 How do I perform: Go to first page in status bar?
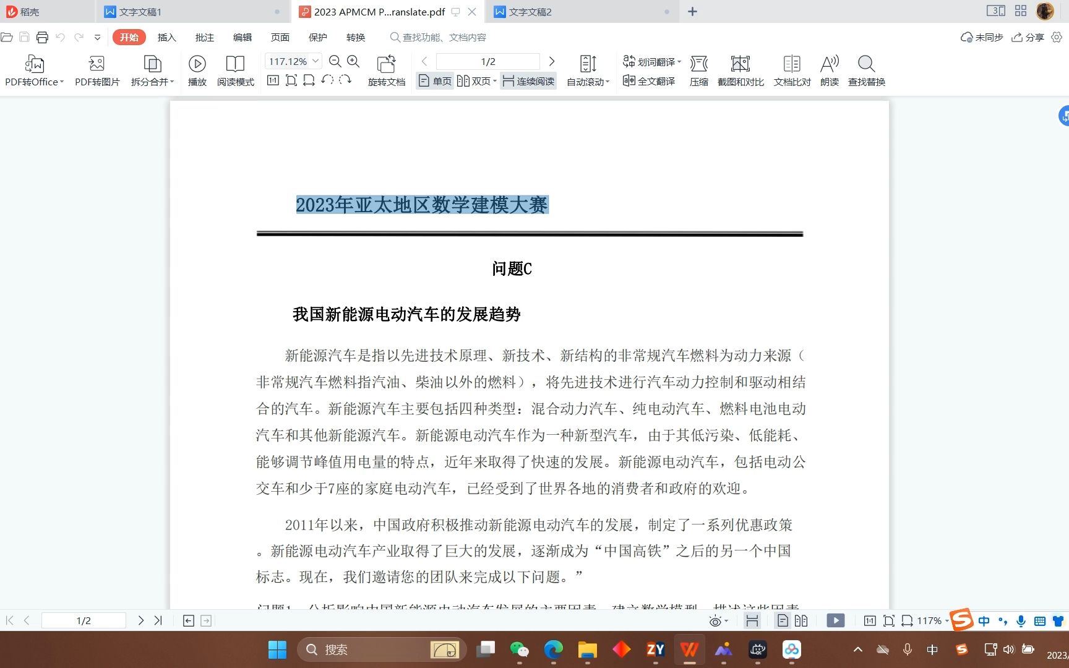coord(9,620)
